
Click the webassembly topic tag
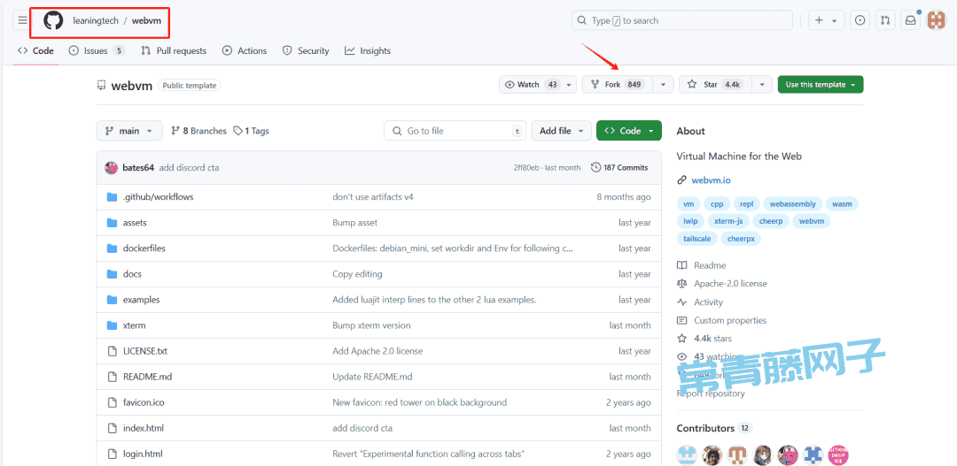pyautogui.click(x=793, y=204)
